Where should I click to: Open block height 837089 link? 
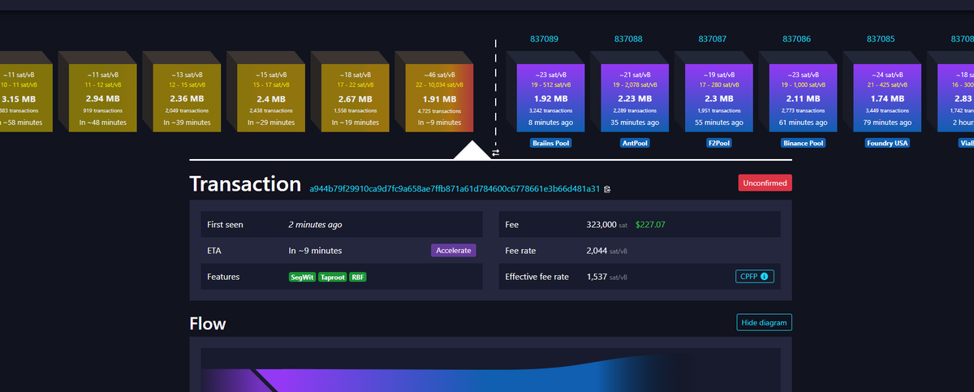pos(545,39)
